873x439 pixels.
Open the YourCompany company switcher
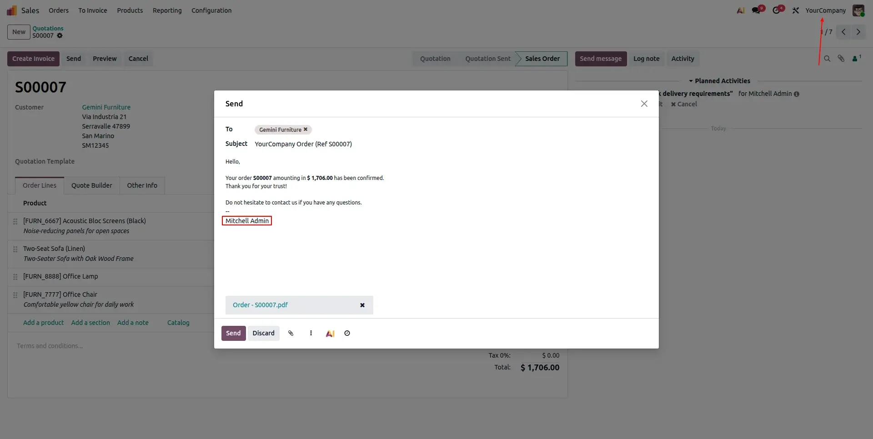825,10
